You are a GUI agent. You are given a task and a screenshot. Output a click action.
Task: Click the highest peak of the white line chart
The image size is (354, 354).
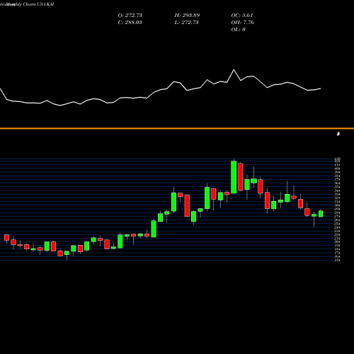pyautogui.click(x=234, y=70)
